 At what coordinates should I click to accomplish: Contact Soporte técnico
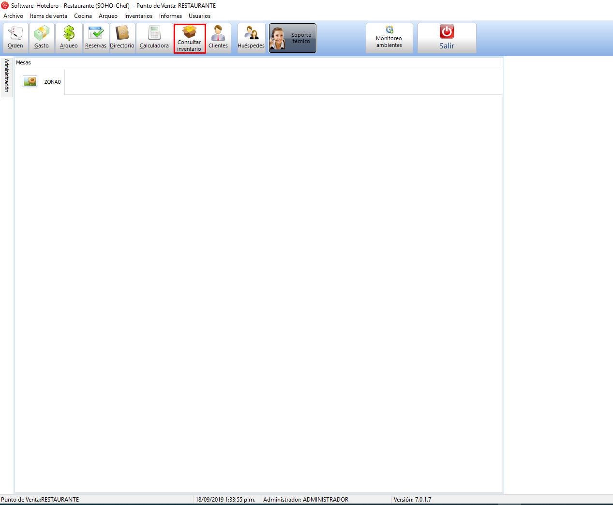point(293,38)
